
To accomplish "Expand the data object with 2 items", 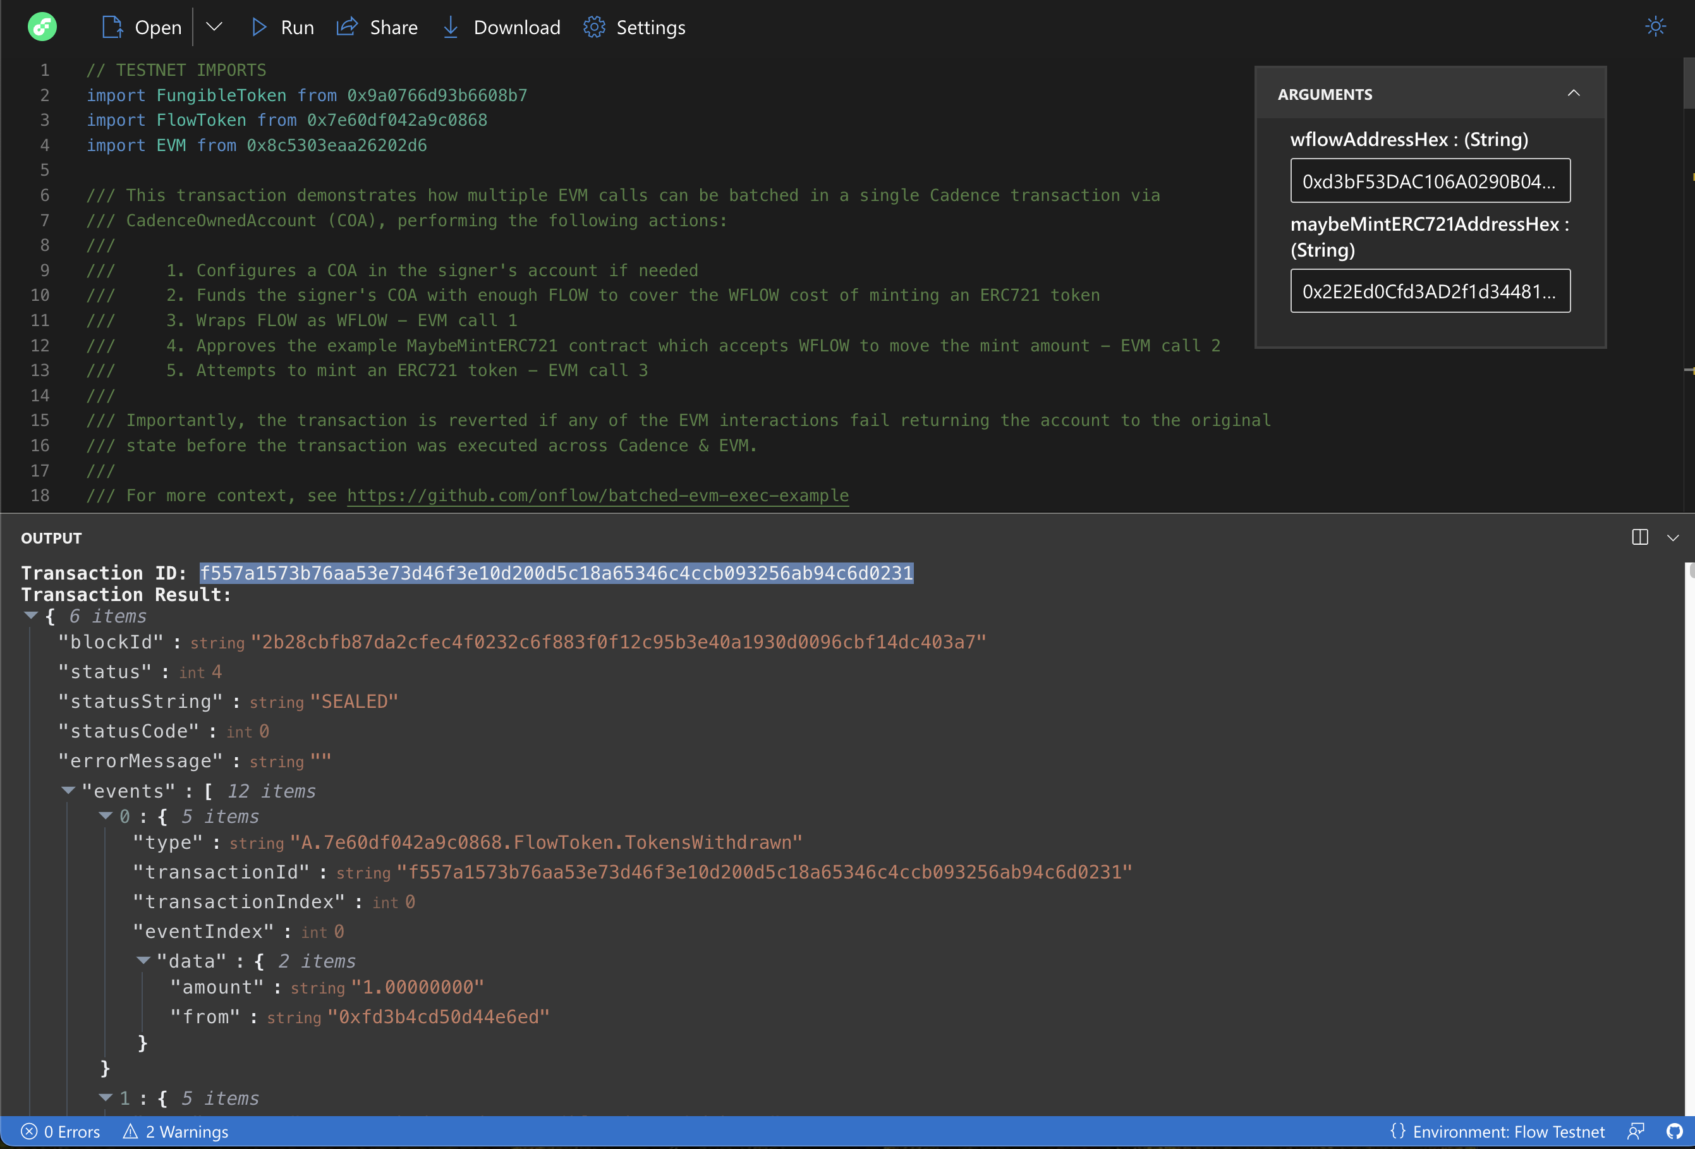I will (142, 961).
